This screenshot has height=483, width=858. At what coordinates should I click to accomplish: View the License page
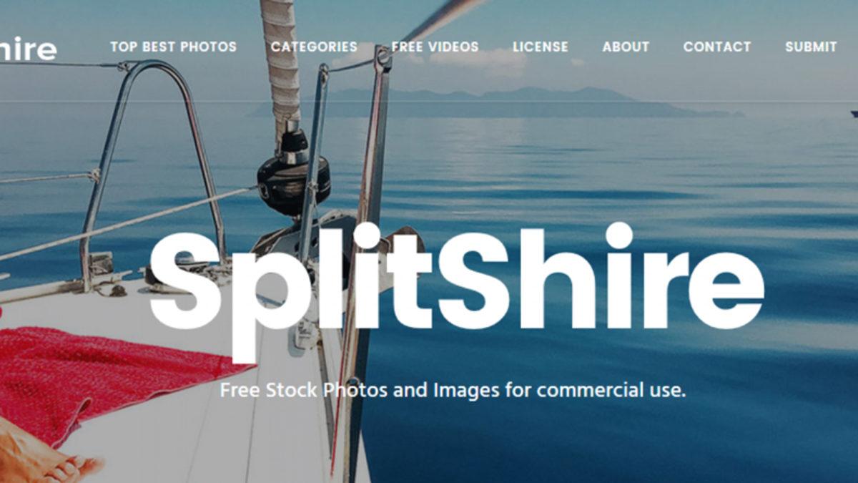[541, 47]
